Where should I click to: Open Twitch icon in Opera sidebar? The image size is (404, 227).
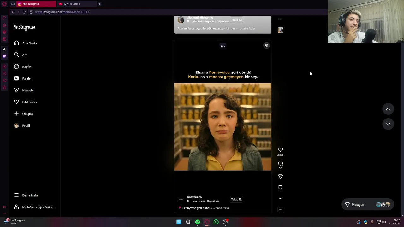[x=4, y=56]
